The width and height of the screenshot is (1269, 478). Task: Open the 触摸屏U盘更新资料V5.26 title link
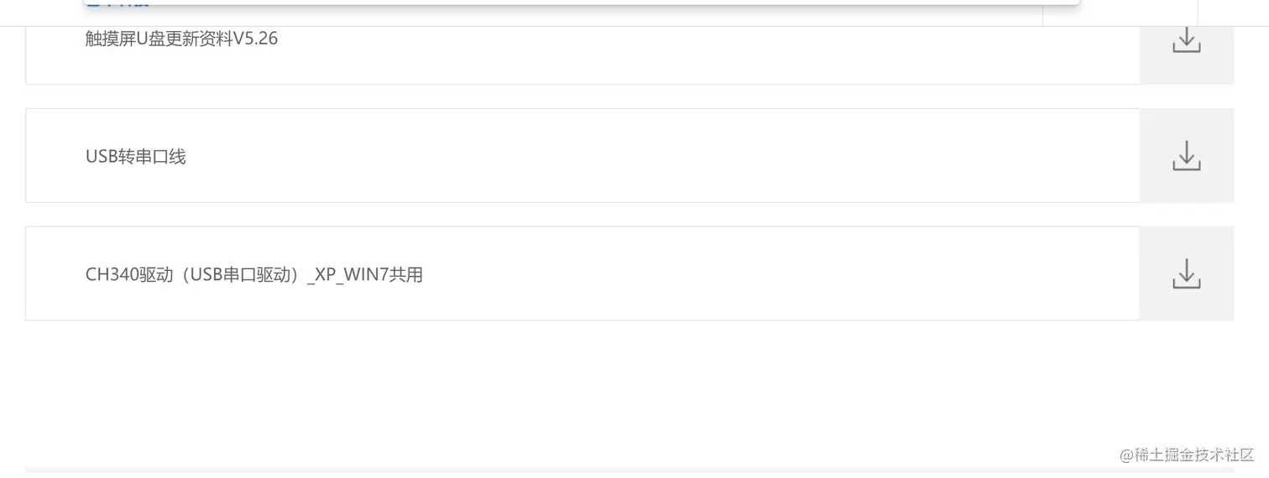(x=181, y=39)
